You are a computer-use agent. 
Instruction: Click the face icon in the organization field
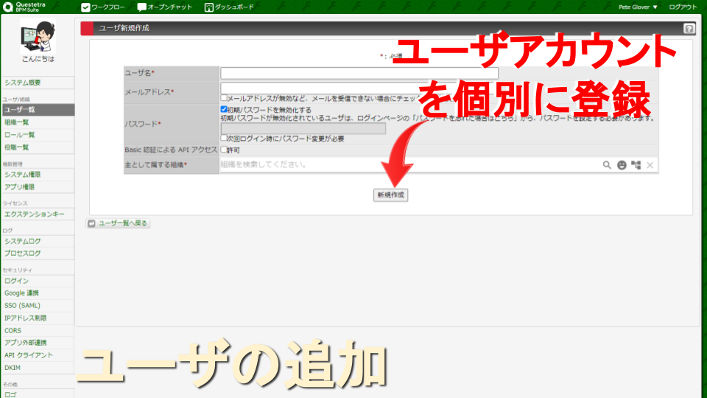622,165
